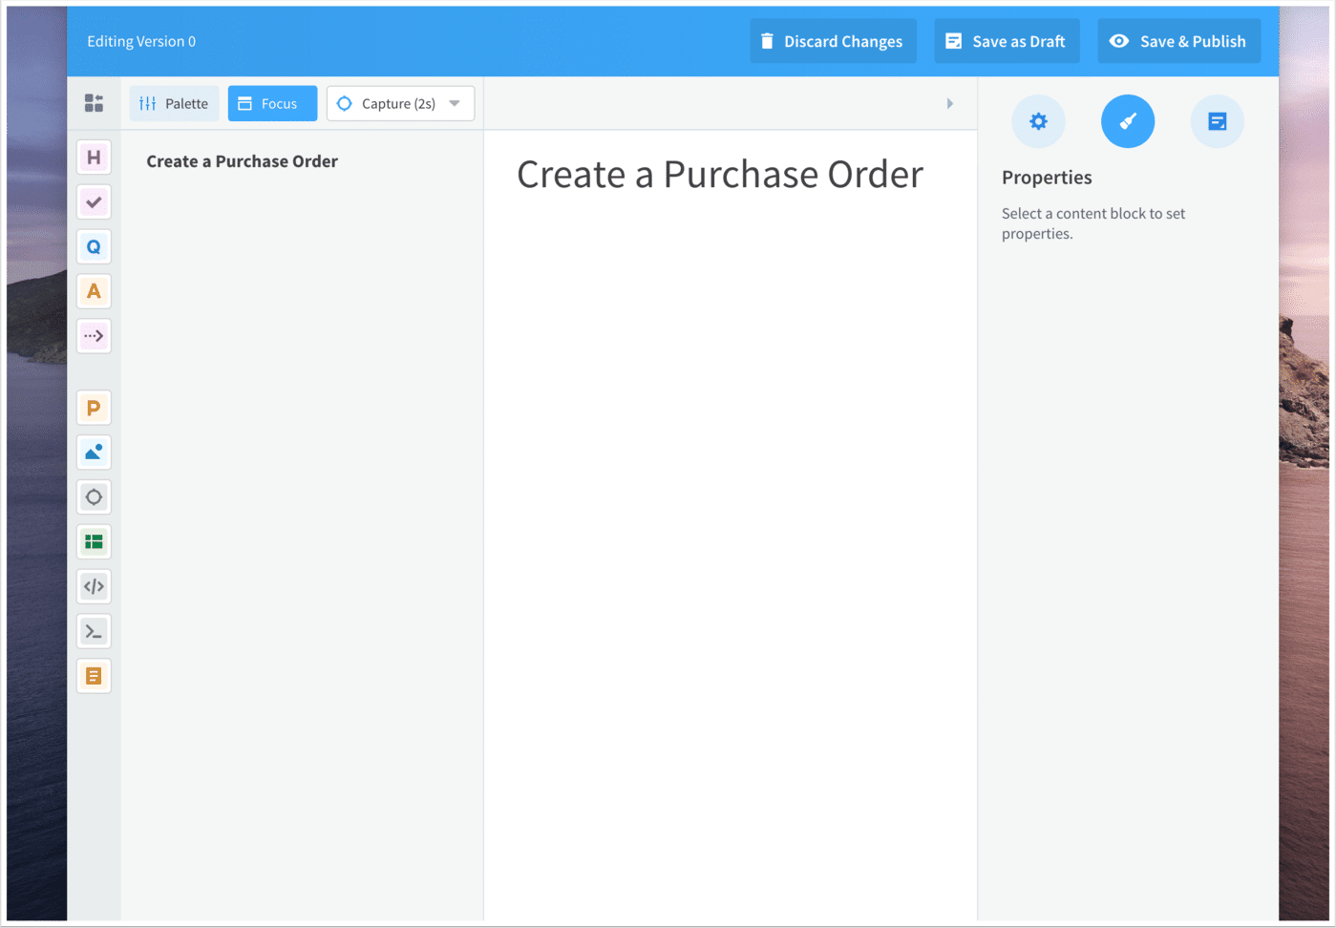Select the Code (</>) block tool
The width and height of the screenshot is (1336, 928).
(94, 586)
